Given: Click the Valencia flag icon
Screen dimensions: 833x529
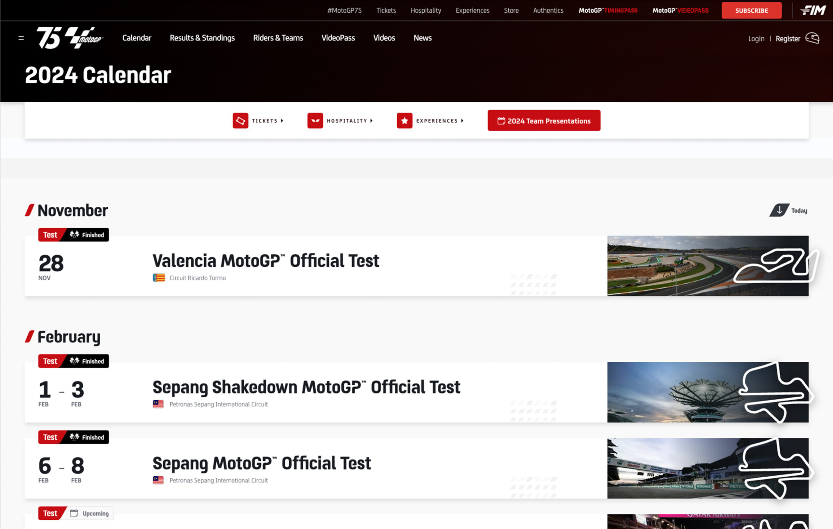Looking at the screenshot, I should 159,278.
